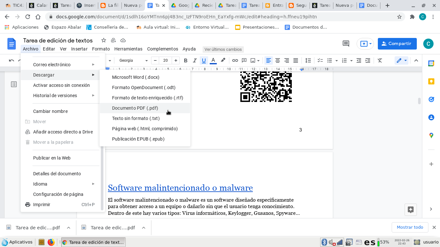Insert a numbered list
440x247 pixels.
(x=344, y=60)
